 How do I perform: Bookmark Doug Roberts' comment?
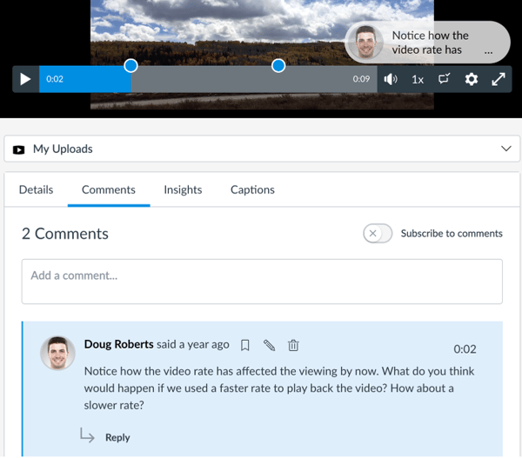245,345
